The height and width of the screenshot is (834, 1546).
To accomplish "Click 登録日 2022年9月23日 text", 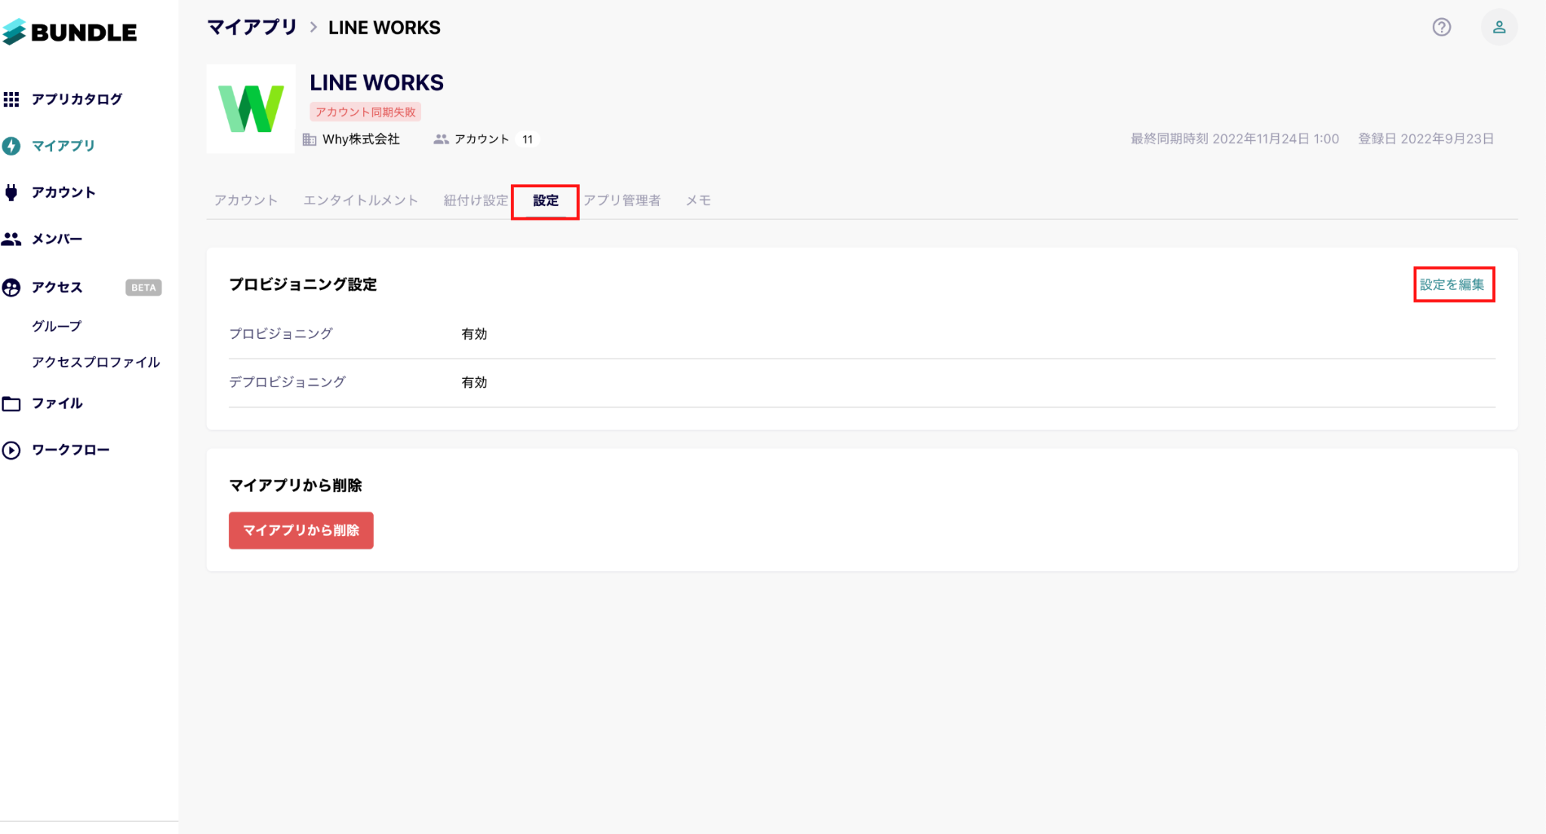I will 1426,139.
